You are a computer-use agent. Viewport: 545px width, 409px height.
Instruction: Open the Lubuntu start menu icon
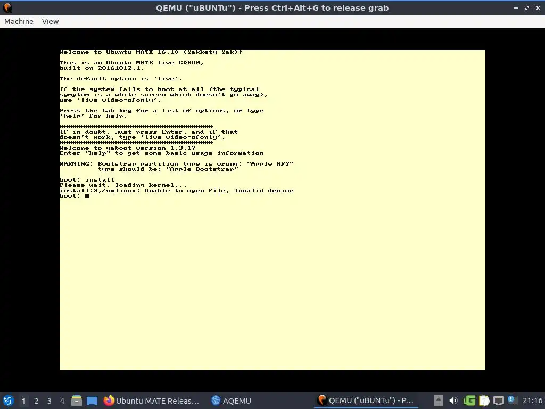9,400
